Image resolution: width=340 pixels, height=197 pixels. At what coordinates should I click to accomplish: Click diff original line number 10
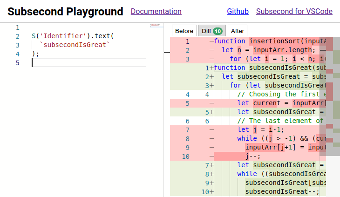(186, 156)
